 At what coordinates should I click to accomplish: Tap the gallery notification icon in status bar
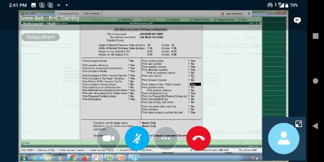34,5
